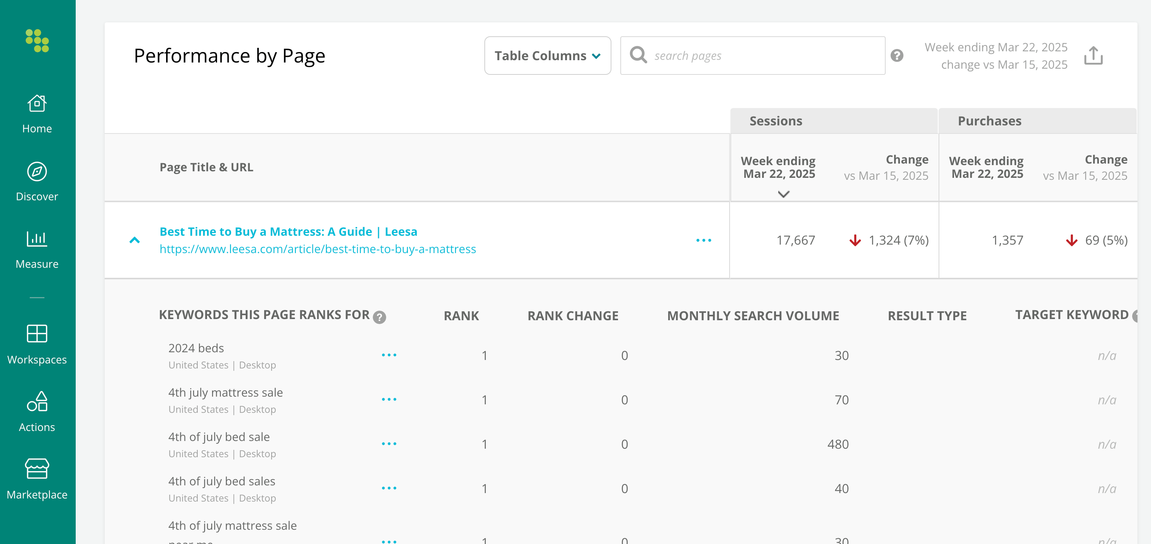Toggle sort arrow under Sessions Week ending

click(783, 194)
